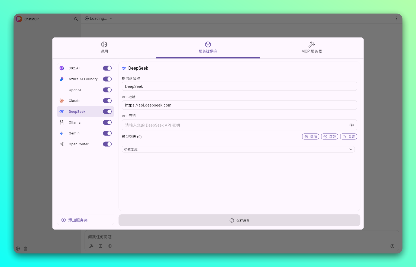The image size is (416, 267).
Task: Open the Loading model selector dropdown
Action: [98, 18]
